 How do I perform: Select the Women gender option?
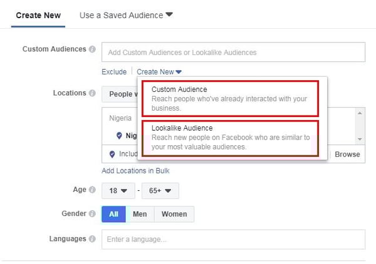174,214
